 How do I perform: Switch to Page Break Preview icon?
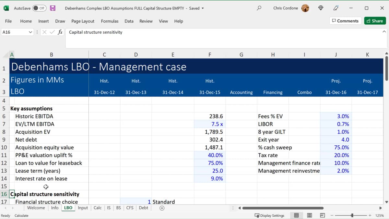322,215
